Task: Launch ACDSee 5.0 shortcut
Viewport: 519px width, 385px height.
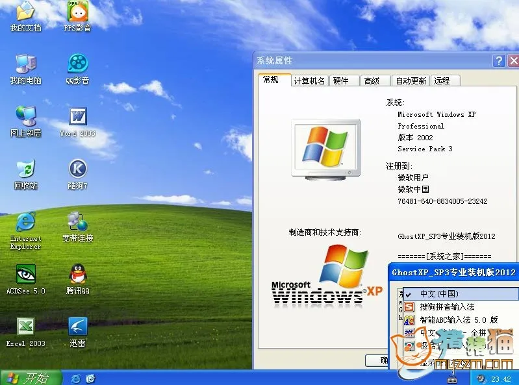Action: pyautogui.click(x=25, y=279)
